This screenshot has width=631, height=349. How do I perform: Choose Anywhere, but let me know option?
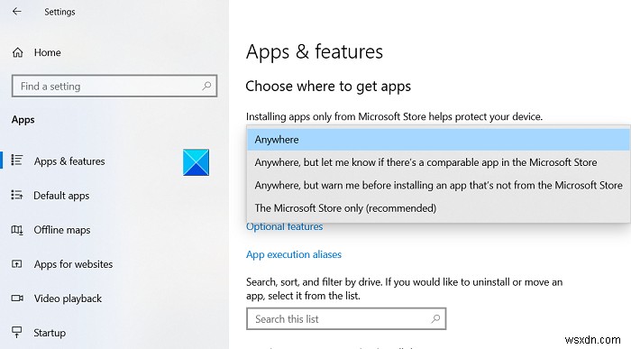[x=438, y=162]
